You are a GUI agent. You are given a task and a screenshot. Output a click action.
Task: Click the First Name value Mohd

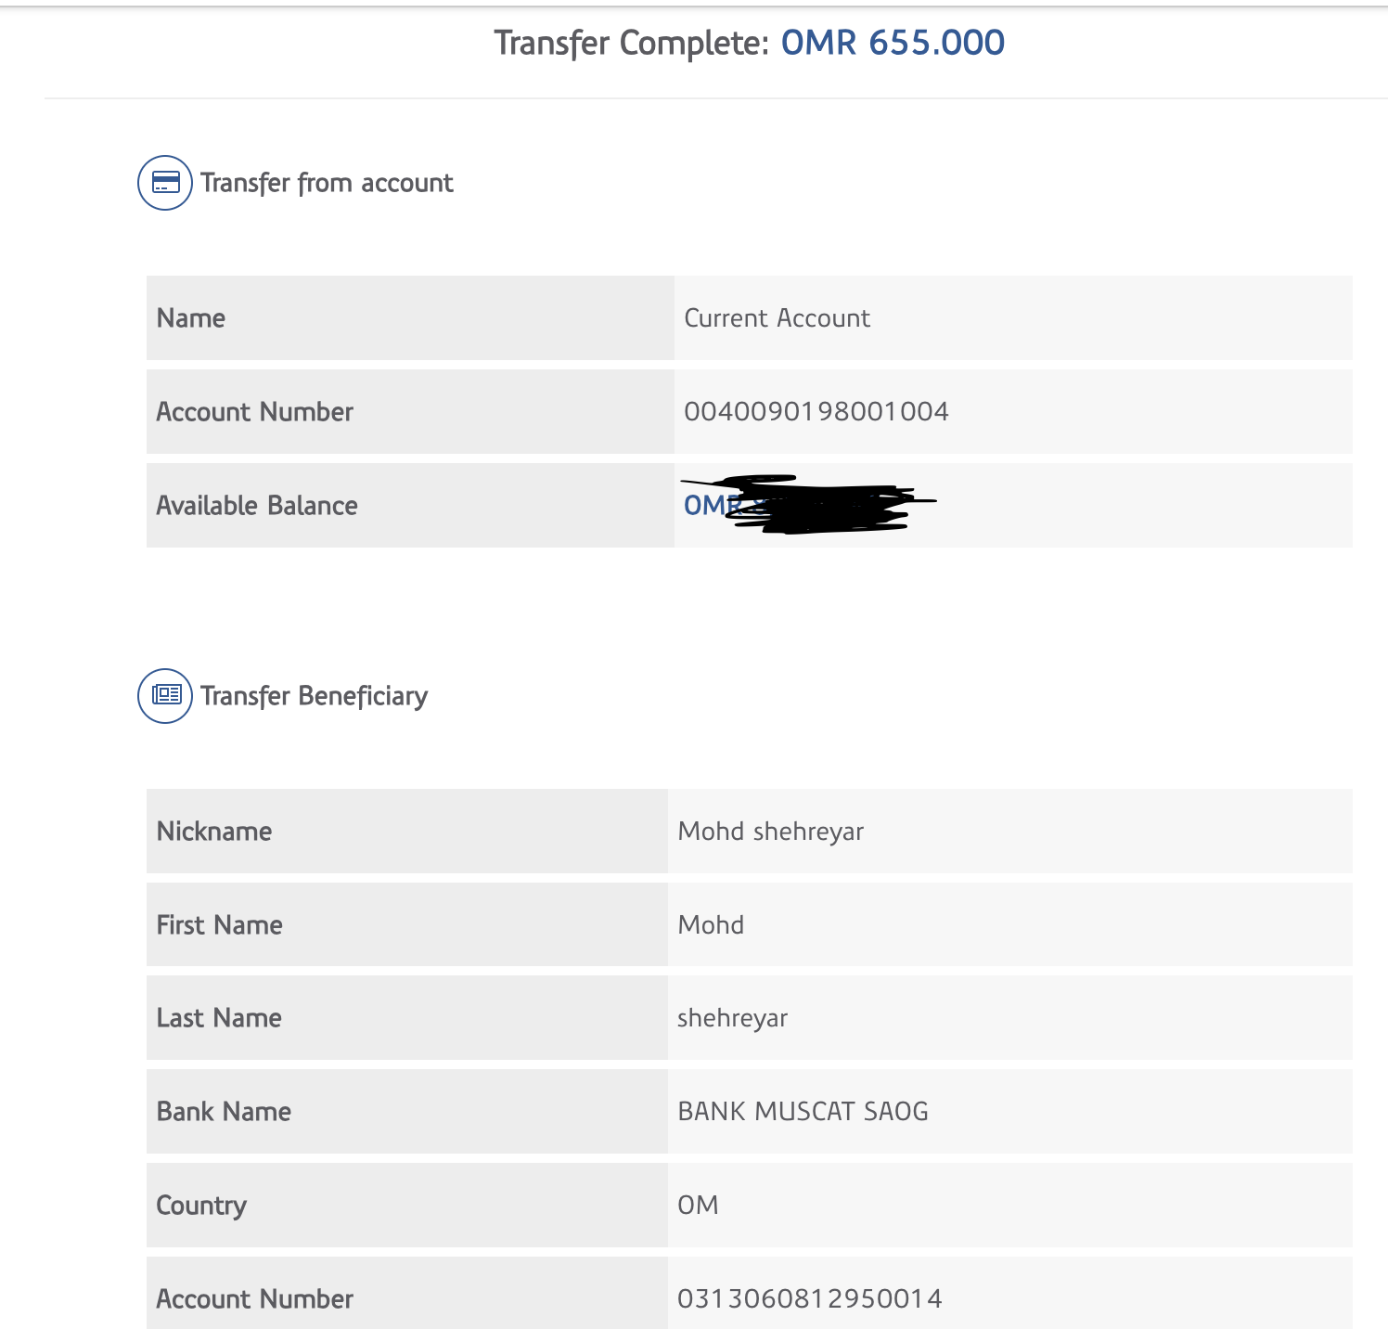point(711,925)
